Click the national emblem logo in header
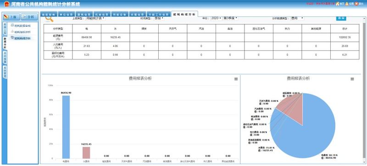This screenshot has height=166, width=367. [6, 4]
